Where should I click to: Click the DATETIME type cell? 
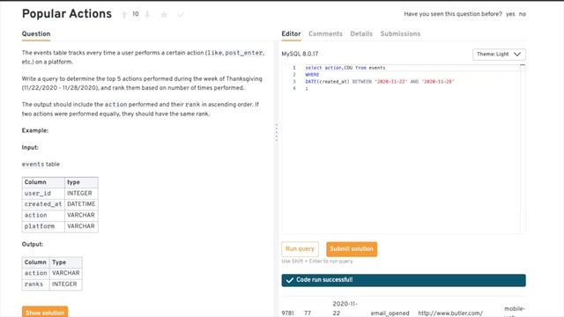click(x=81, y=204)
